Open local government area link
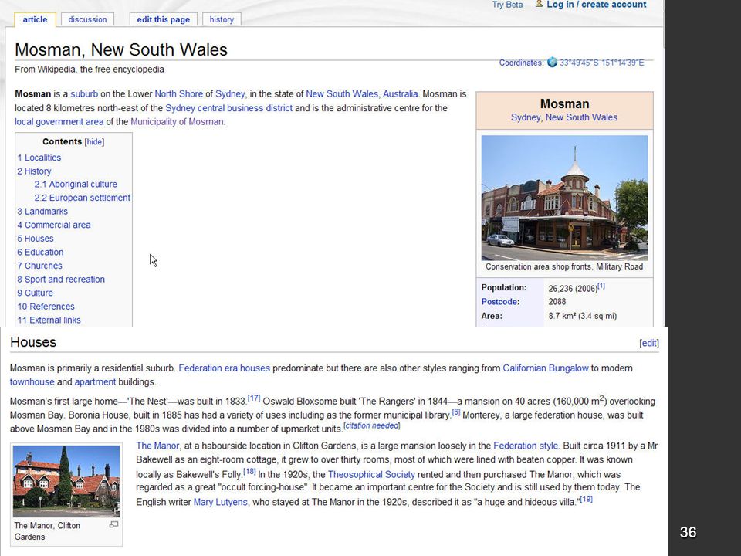The height and width of the screenshot is (556, 741). [x=59, y=121]
